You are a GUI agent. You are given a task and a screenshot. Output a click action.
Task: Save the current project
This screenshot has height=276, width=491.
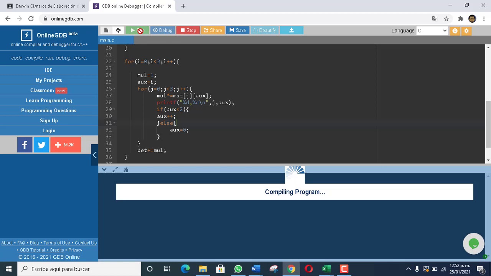click(237, 30)
